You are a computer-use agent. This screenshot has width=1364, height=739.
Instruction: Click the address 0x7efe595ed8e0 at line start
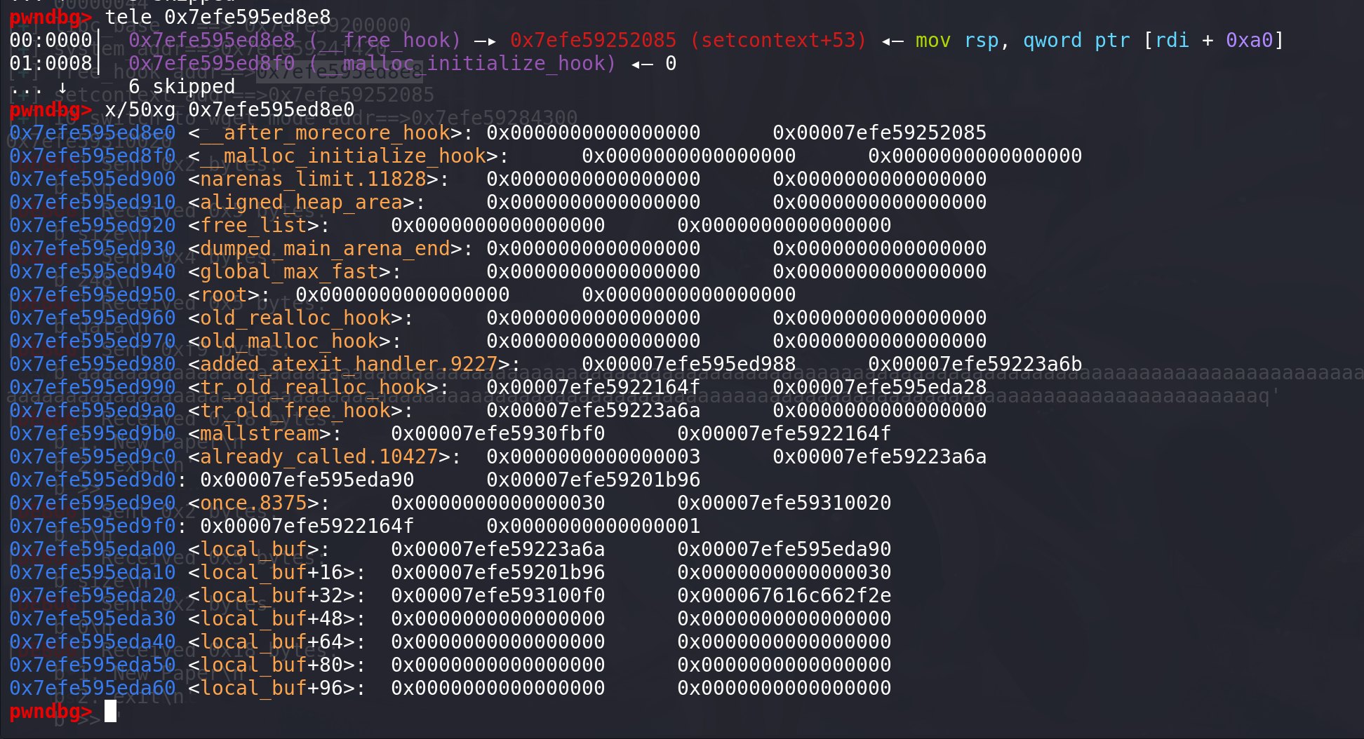click(x=93, y=133)
